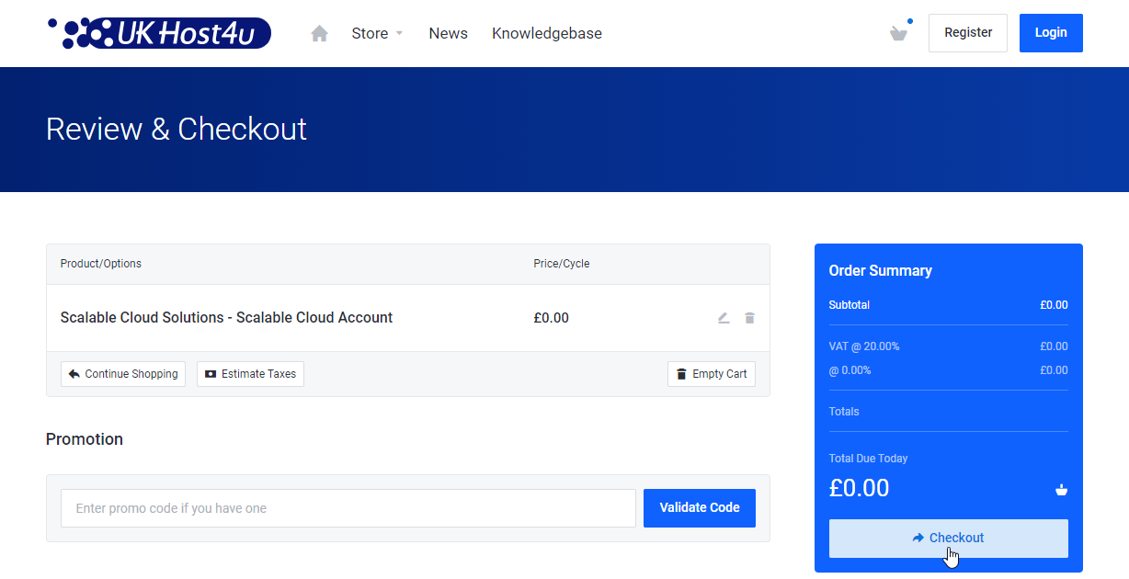Open the Knowledgebase page
Screen dimensions: 1129x579
point(546,33)
